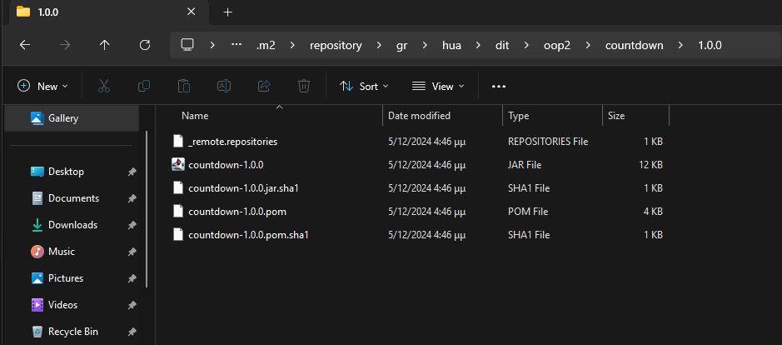Click the _remote.repositories file icon
Screen dimensions: 782x345
tap(178, 142)
